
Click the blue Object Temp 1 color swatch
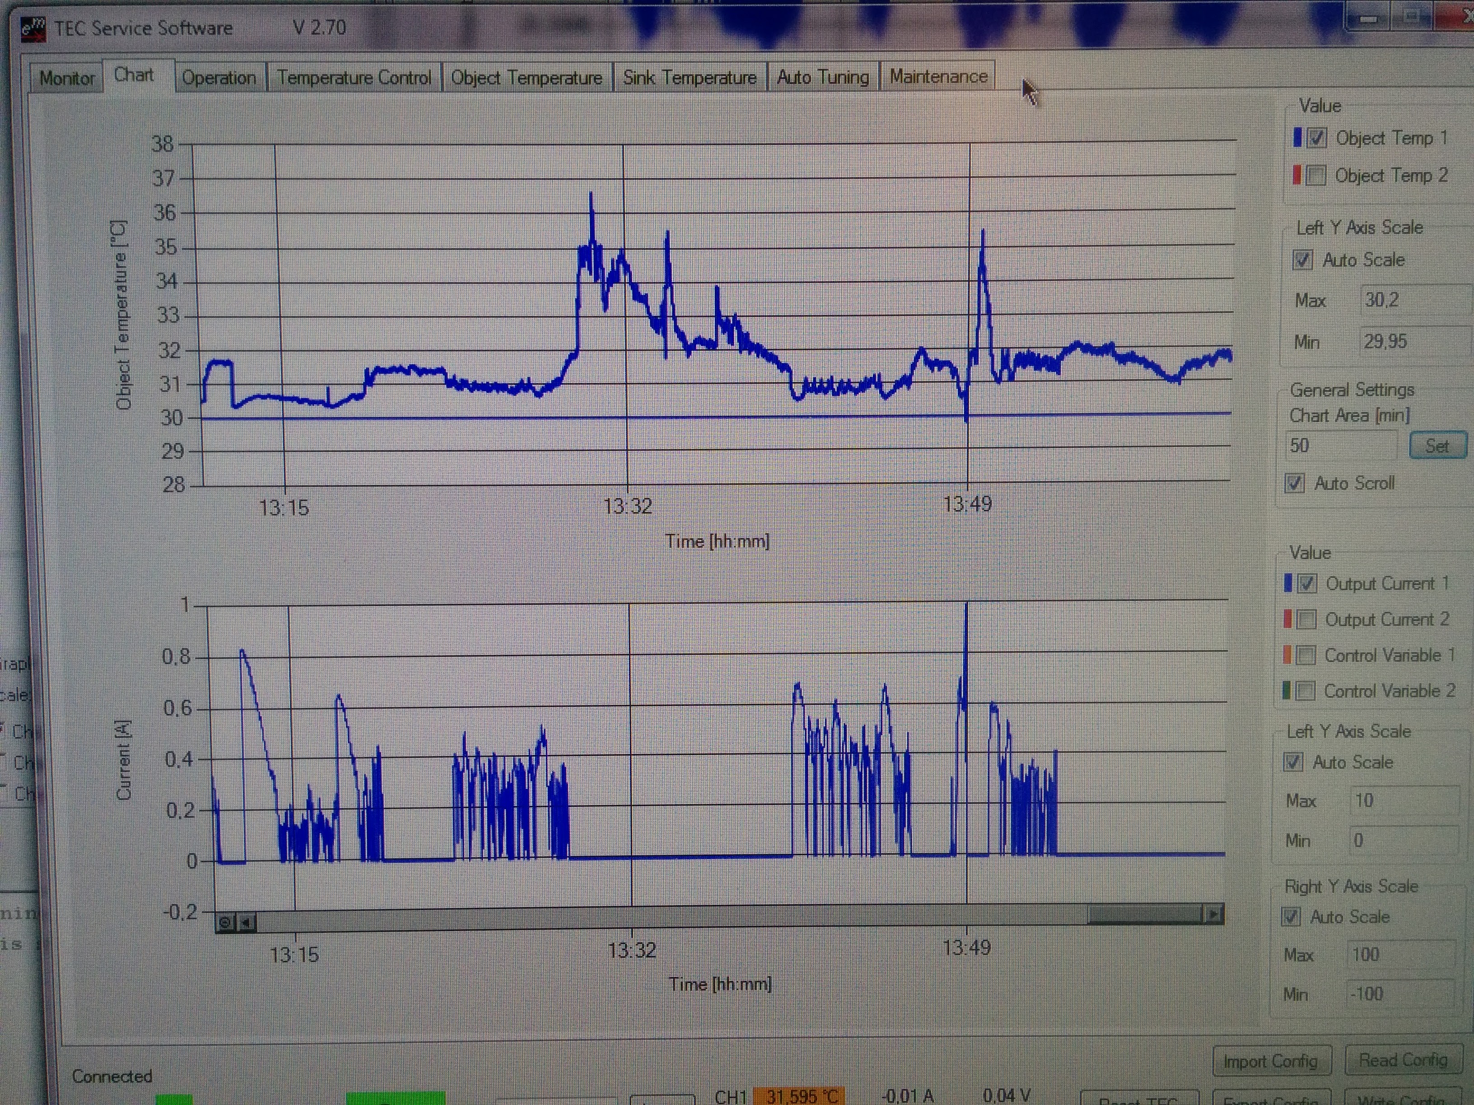tap(1297, 137)
